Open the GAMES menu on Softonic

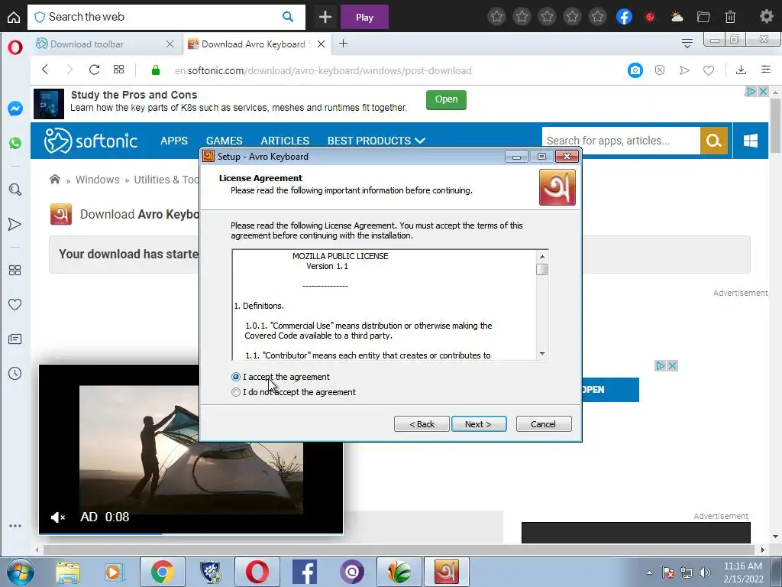224,141
